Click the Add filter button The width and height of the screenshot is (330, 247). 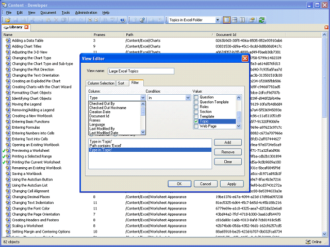click(x=228, y=143)
